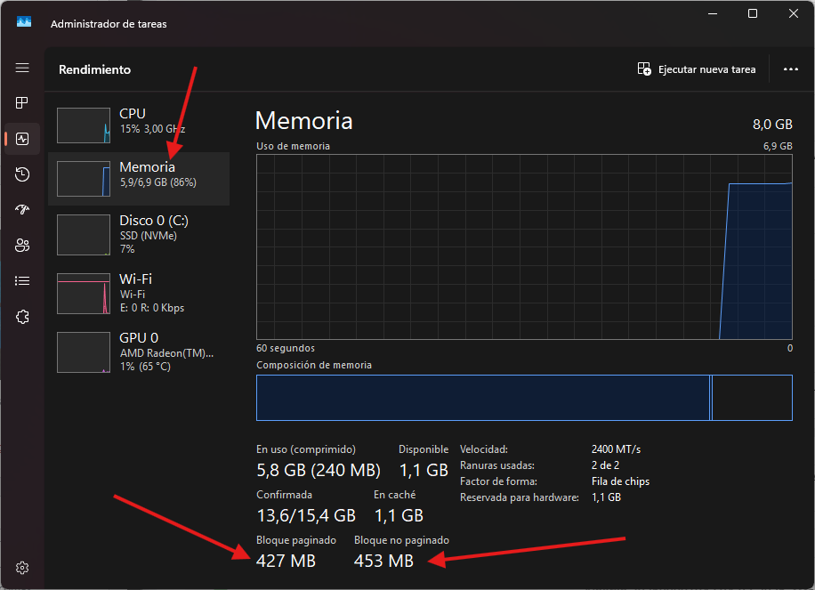Click the 5,8 GB (240 MB) value
This screenshot has height=590, width=815.
(319, 470)
